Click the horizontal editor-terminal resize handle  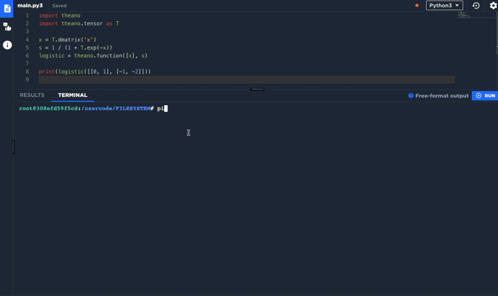(x=257, y=90)
